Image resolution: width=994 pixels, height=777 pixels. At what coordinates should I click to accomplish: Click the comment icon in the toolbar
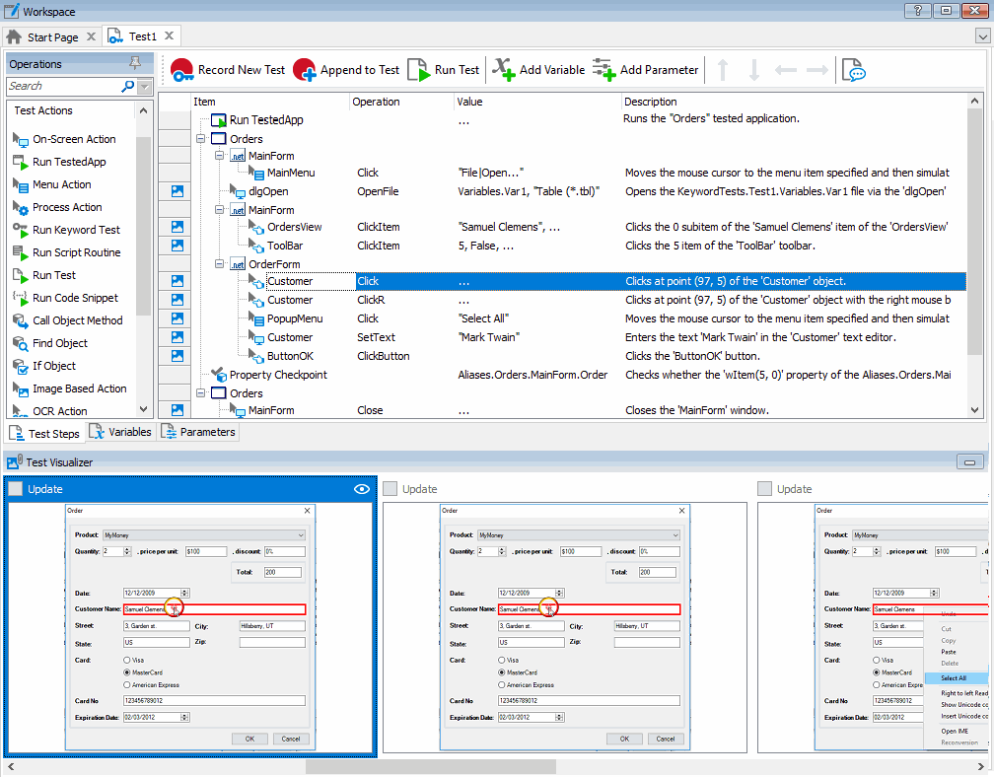click(853, 70)
